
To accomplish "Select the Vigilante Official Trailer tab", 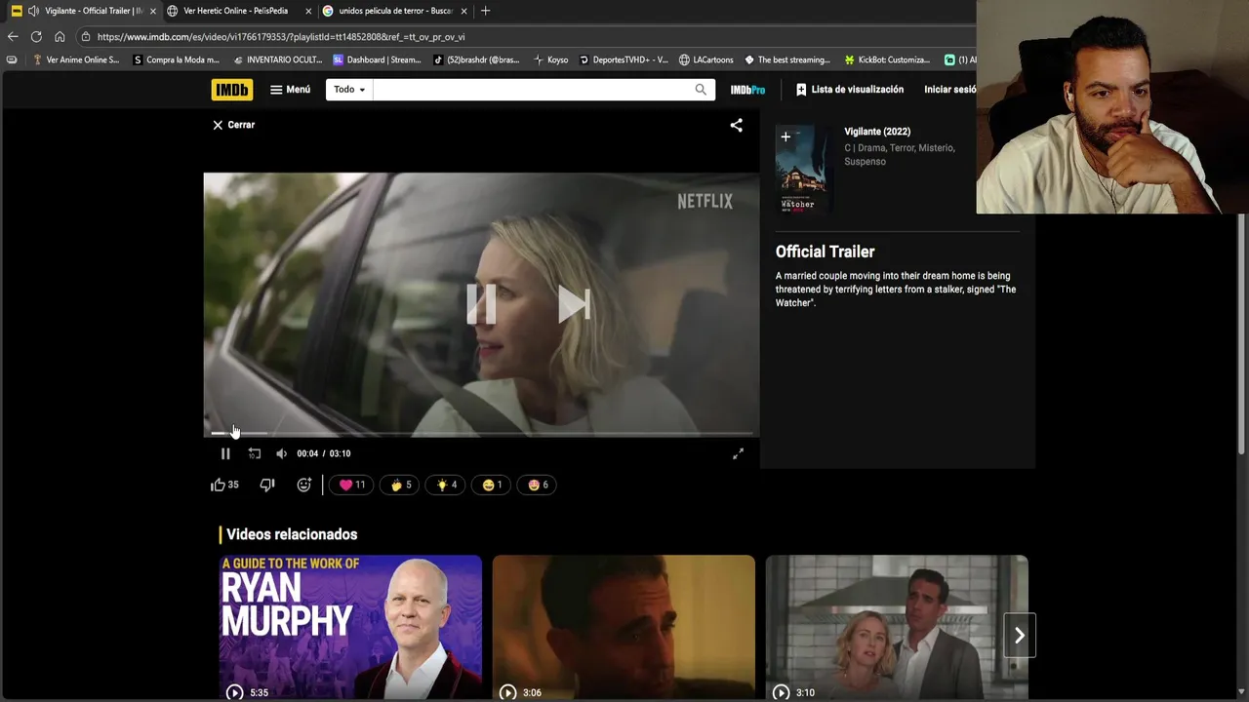I will point(93,11).
